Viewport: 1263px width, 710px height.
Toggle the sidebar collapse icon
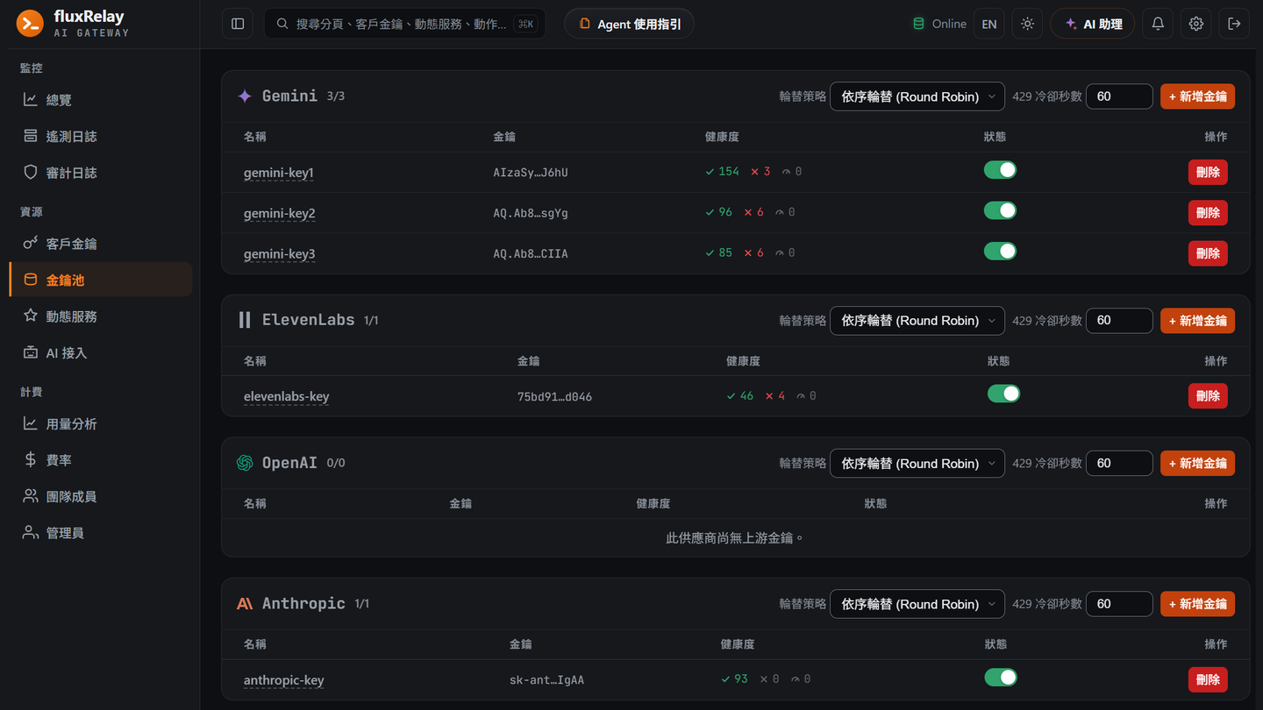point(238,24)
